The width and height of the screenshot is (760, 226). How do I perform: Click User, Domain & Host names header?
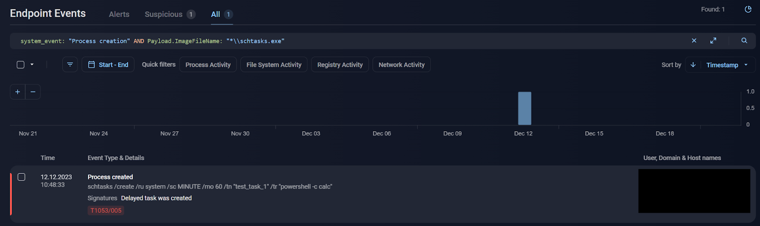point(682,158)
